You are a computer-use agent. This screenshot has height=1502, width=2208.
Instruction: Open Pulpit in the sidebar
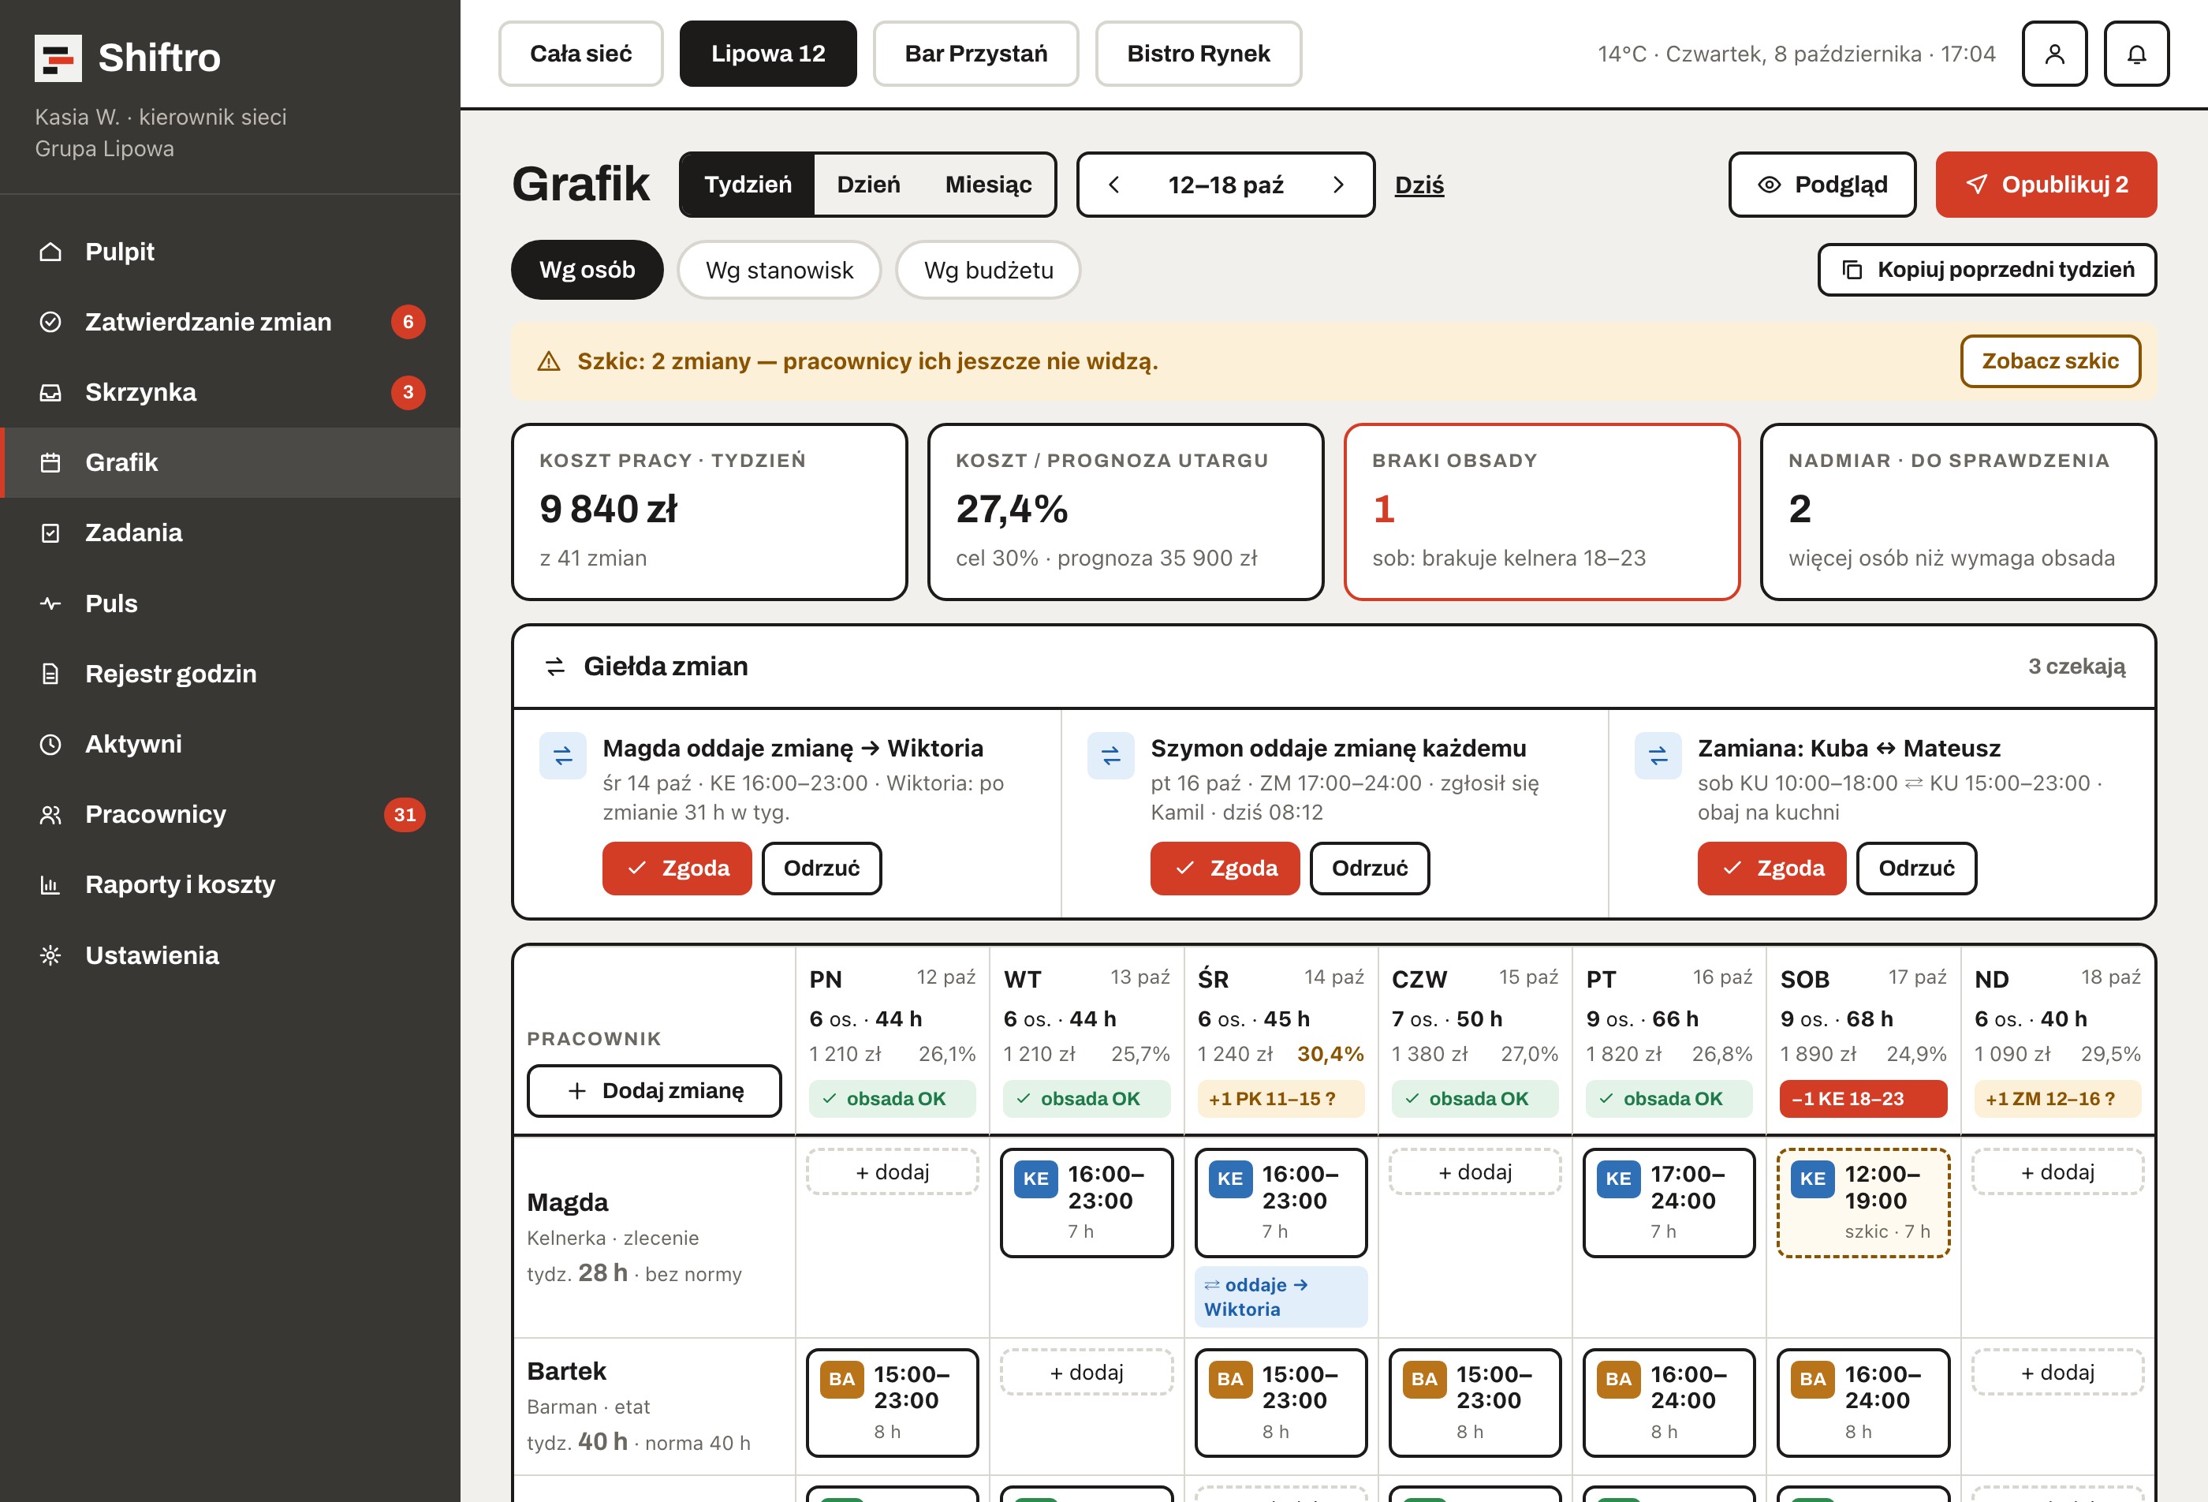[x=230, y=252]
